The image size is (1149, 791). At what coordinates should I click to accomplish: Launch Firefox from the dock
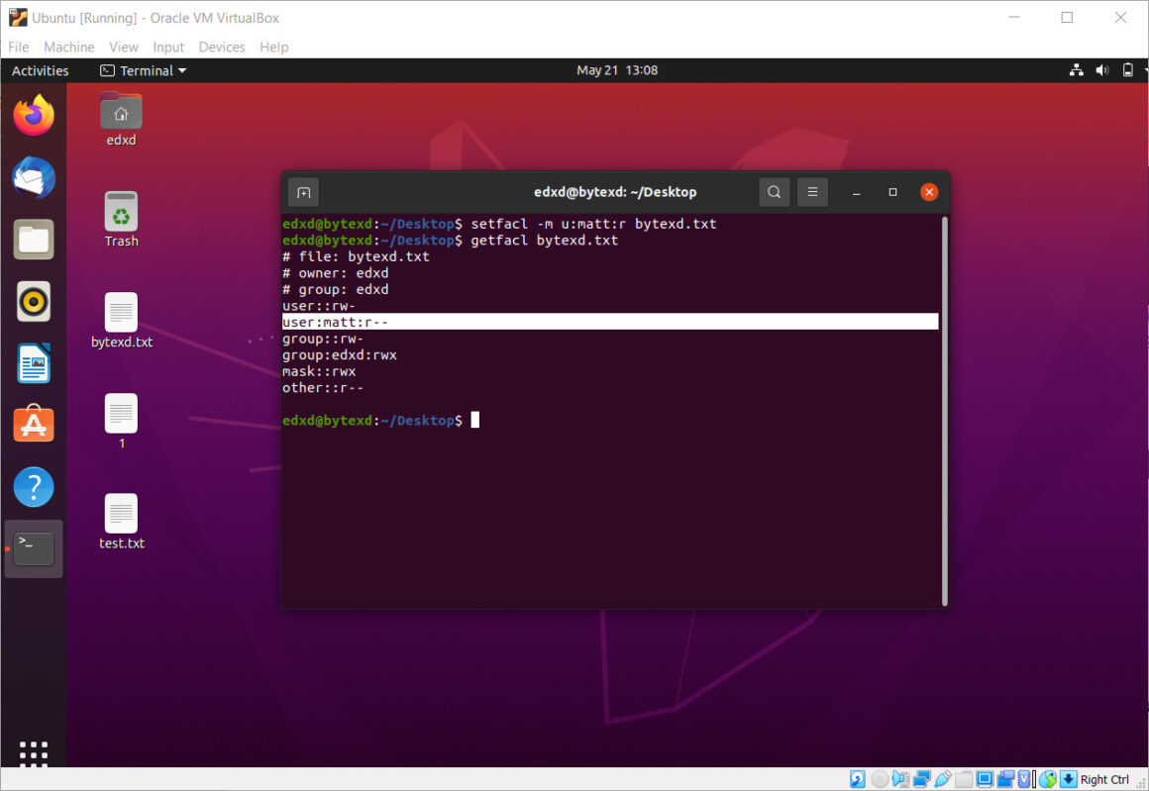point(34,116)
